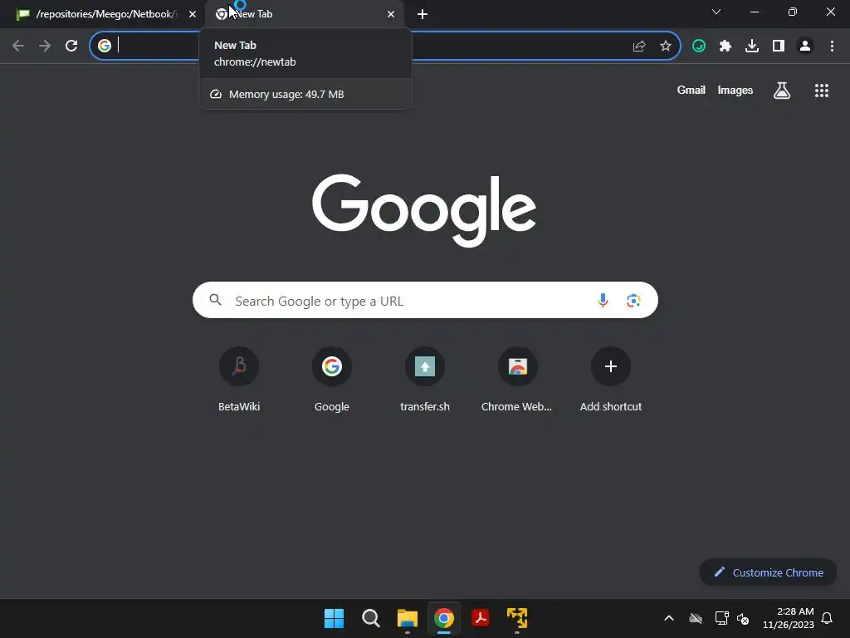Viewport: 850px width, 638px height.
Task: Open the Grammarly extension icon
Action: point(699,47)
